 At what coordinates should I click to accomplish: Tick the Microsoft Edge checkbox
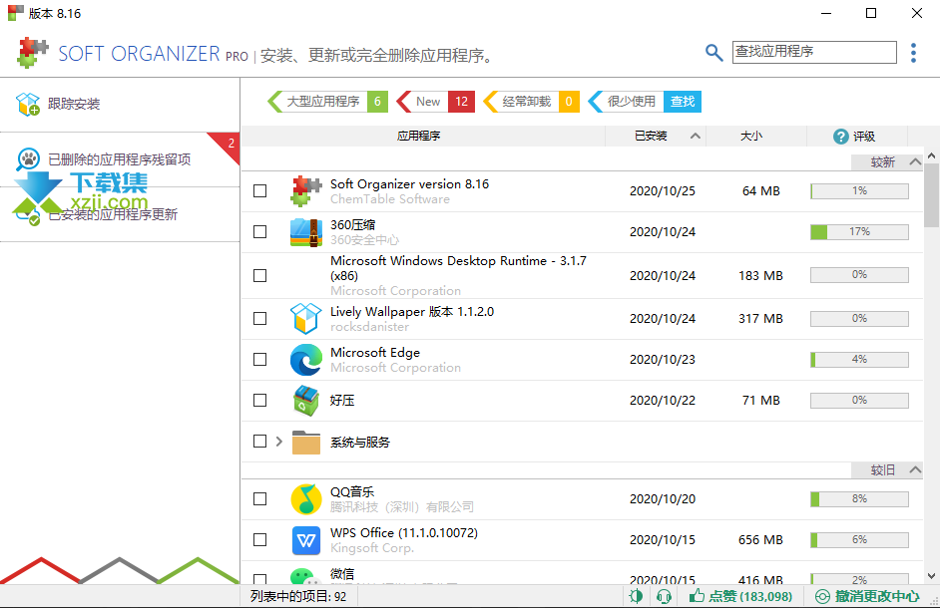point(260,360)
